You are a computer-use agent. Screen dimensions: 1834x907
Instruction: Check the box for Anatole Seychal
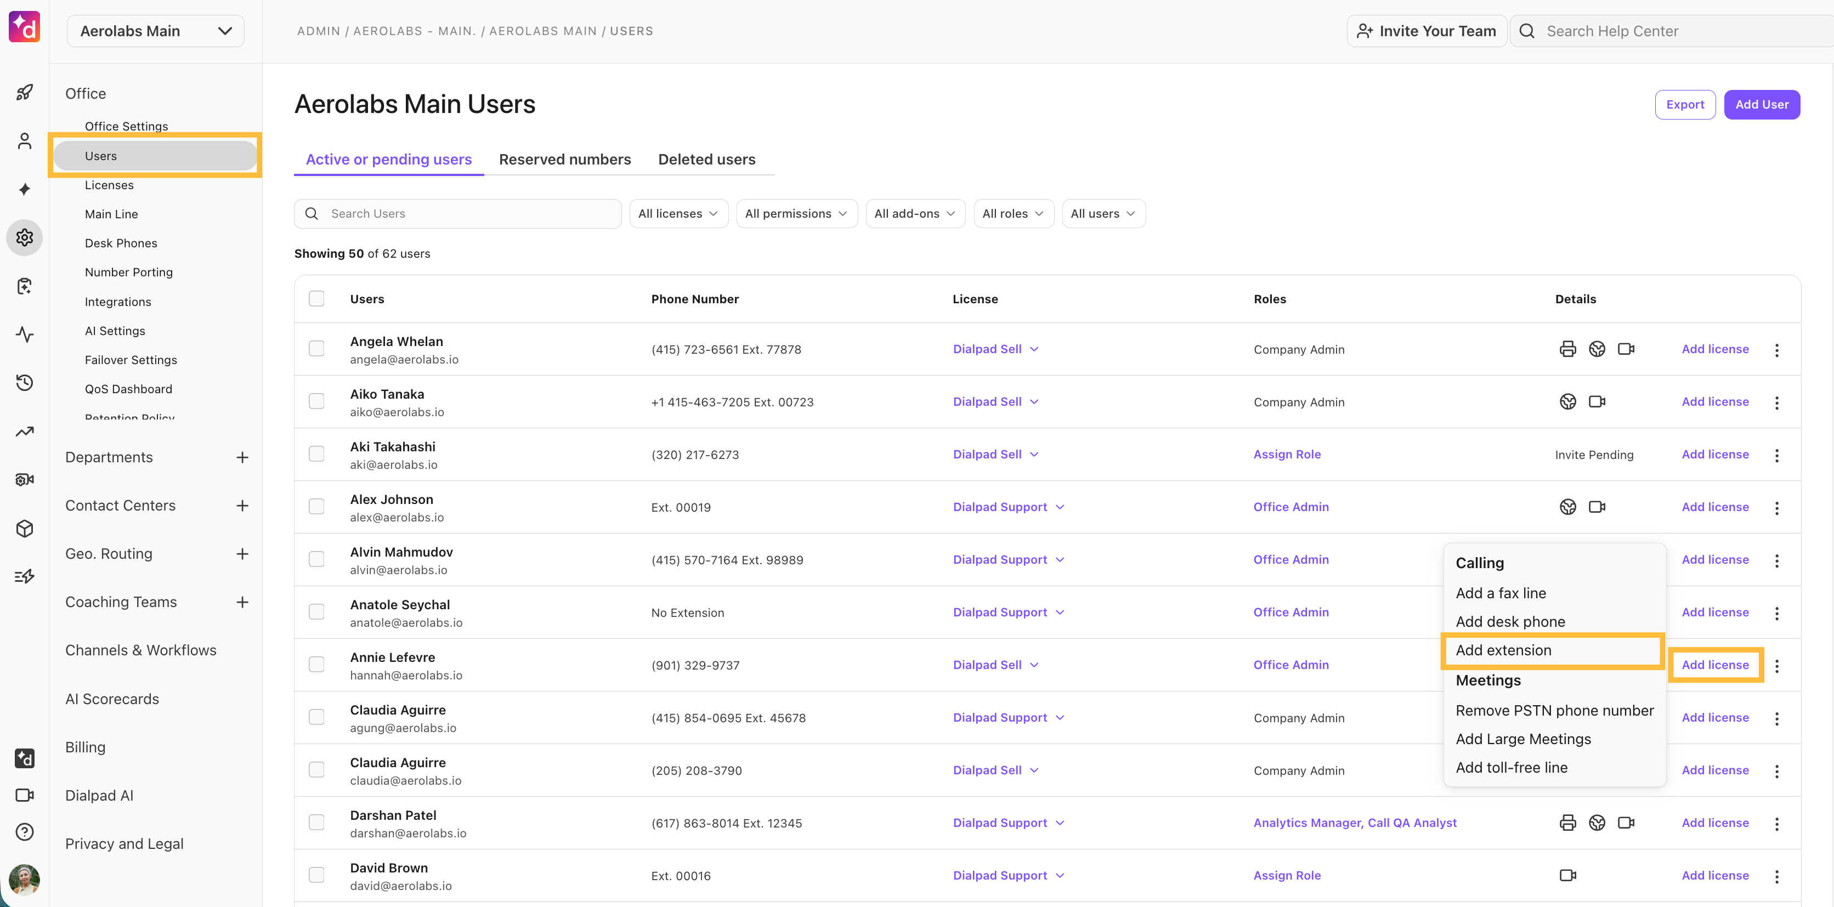pos(317,613)
